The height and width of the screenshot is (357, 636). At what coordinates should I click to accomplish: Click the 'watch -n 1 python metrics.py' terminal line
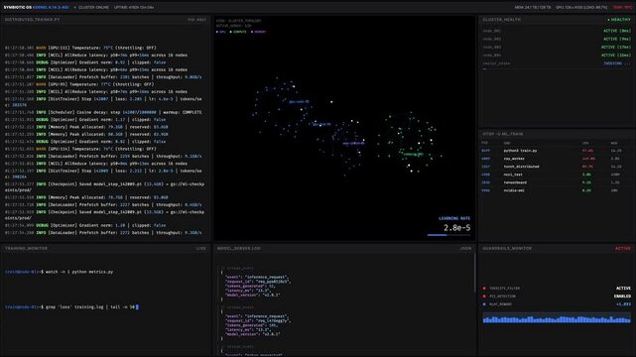click(60, 272)
